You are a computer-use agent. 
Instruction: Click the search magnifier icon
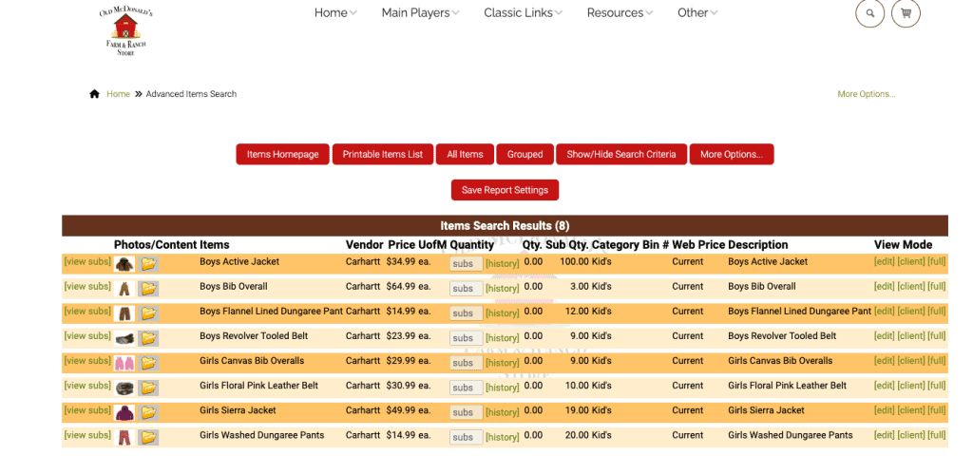(870, 13)
